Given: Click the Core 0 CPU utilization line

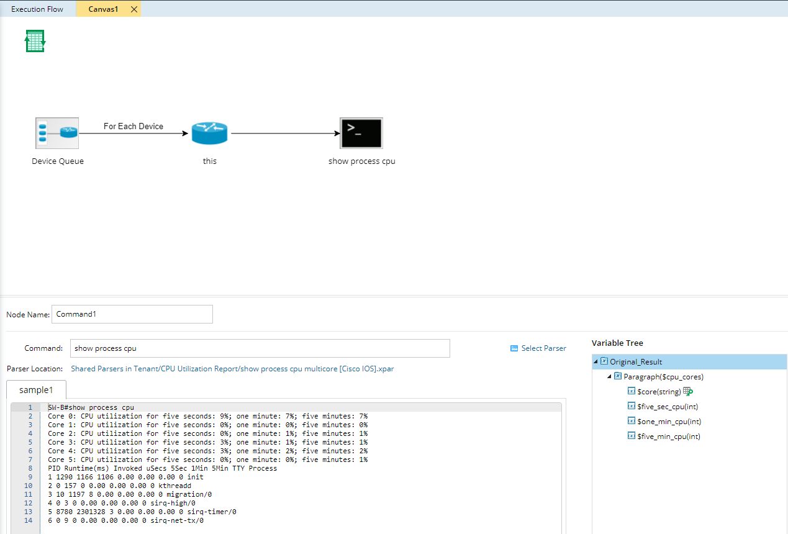Looking at the screenshot, I should pos(208,416).
